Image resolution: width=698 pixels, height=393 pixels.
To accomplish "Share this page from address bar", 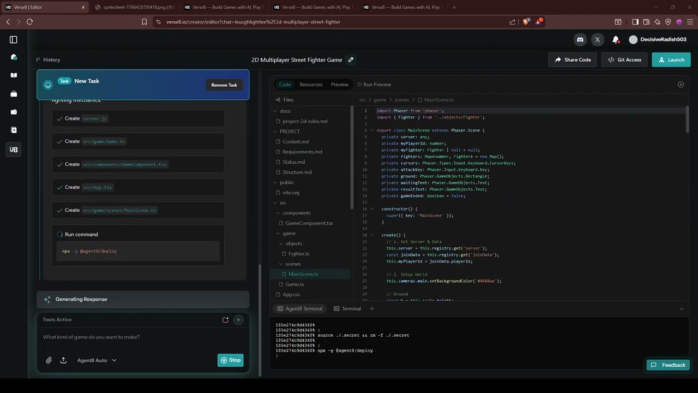I will (x=513, y=22).
